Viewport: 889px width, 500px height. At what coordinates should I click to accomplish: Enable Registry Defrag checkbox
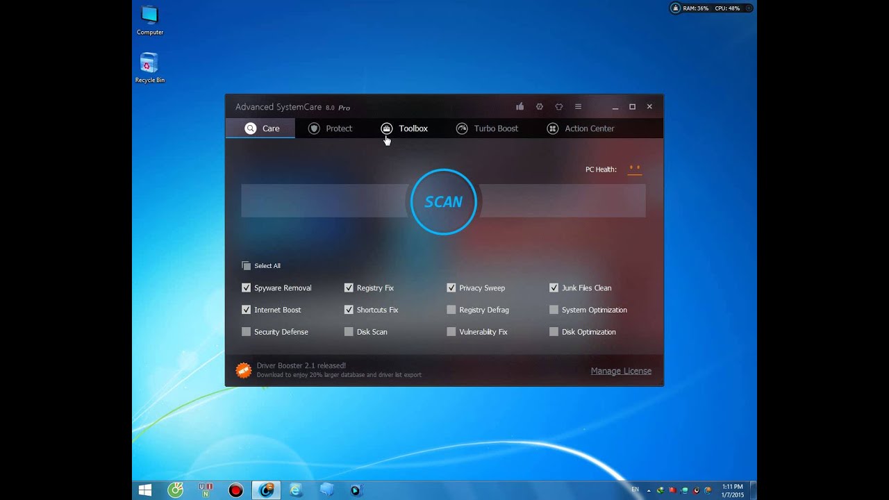point(451,310)
